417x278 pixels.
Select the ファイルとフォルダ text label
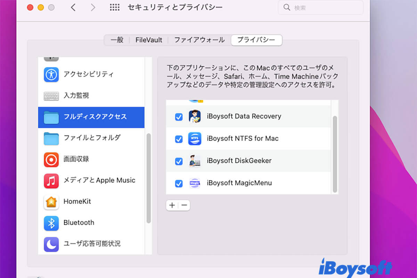92,138
